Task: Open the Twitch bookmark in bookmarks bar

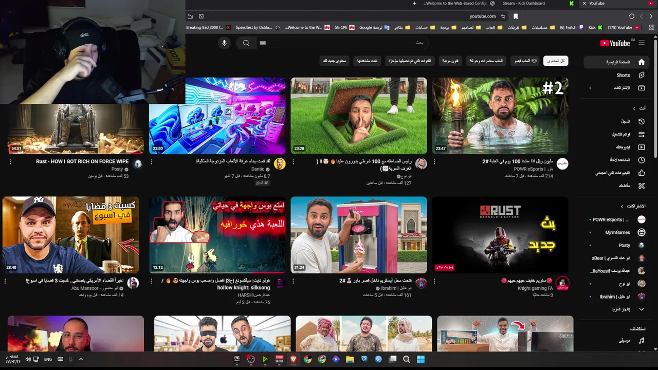Action: [x=572, y=28]
